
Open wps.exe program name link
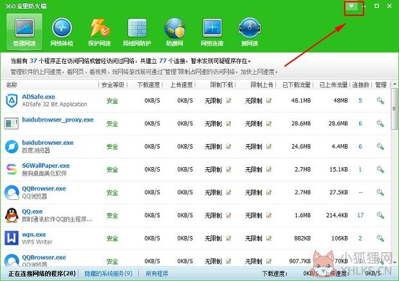34,234
